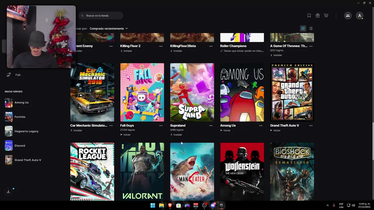Select BioShock Remastered cover art
374x210 pixels.
click(x=292, y=171)
